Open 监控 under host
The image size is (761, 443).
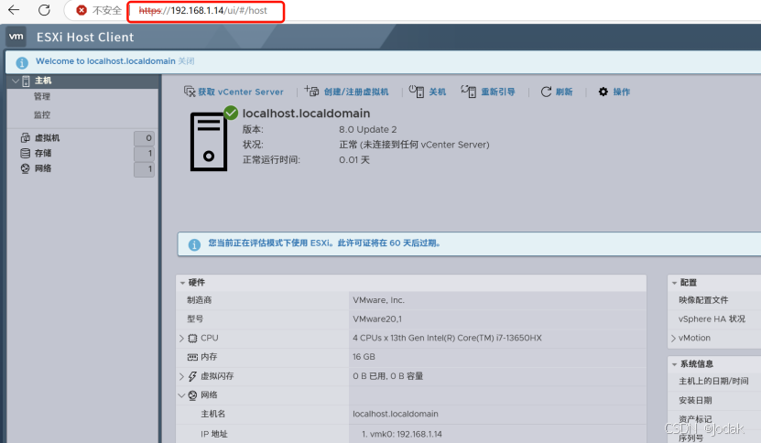tap(42, 115)
